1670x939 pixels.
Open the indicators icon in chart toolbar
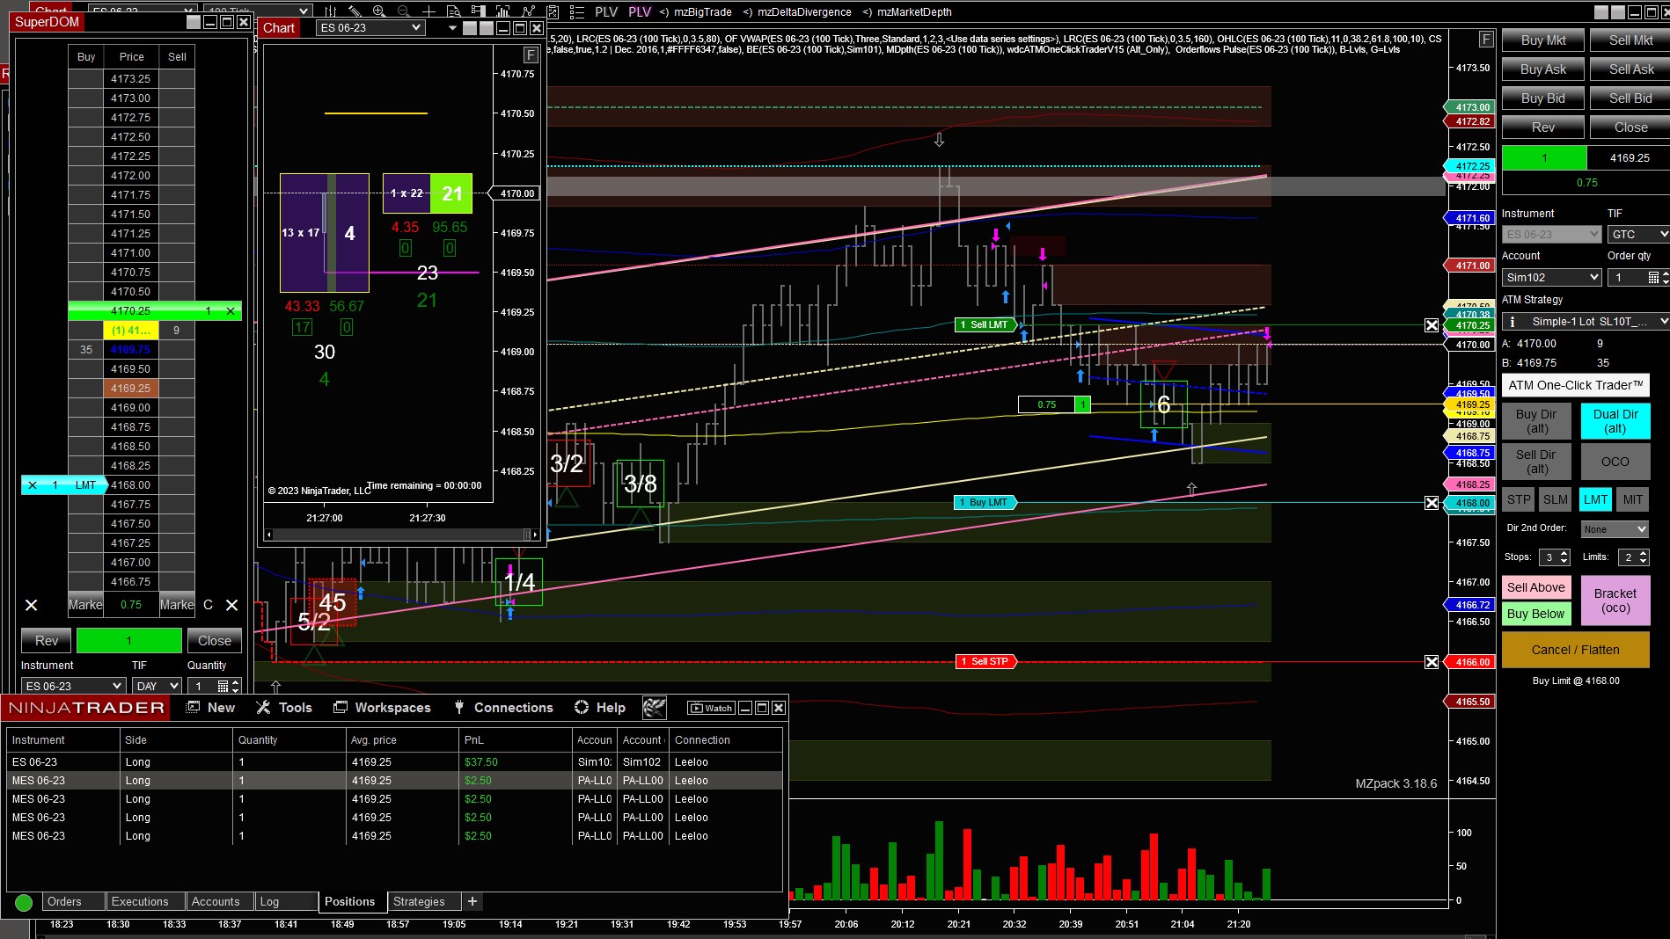(528, 11)
